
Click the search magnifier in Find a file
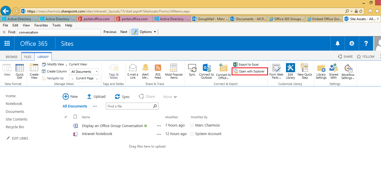click(x=155, y=106)
